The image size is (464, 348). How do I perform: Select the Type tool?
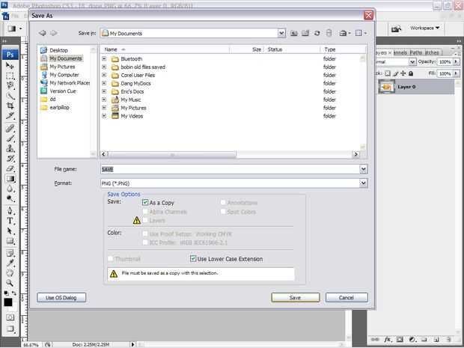coord(10,221)
